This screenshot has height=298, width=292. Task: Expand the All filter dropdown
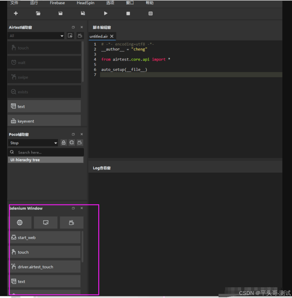(36, 36)
